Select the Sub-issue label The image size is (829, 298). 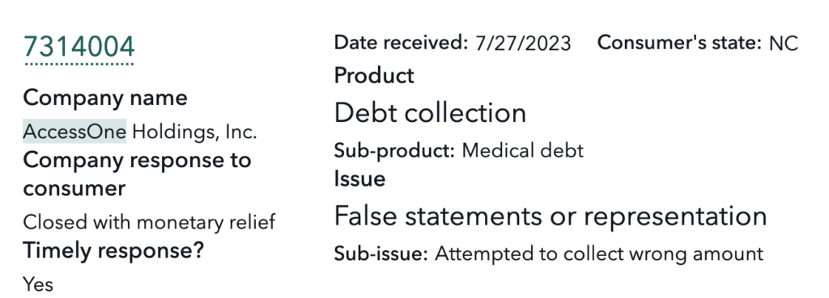pos(380,254)
